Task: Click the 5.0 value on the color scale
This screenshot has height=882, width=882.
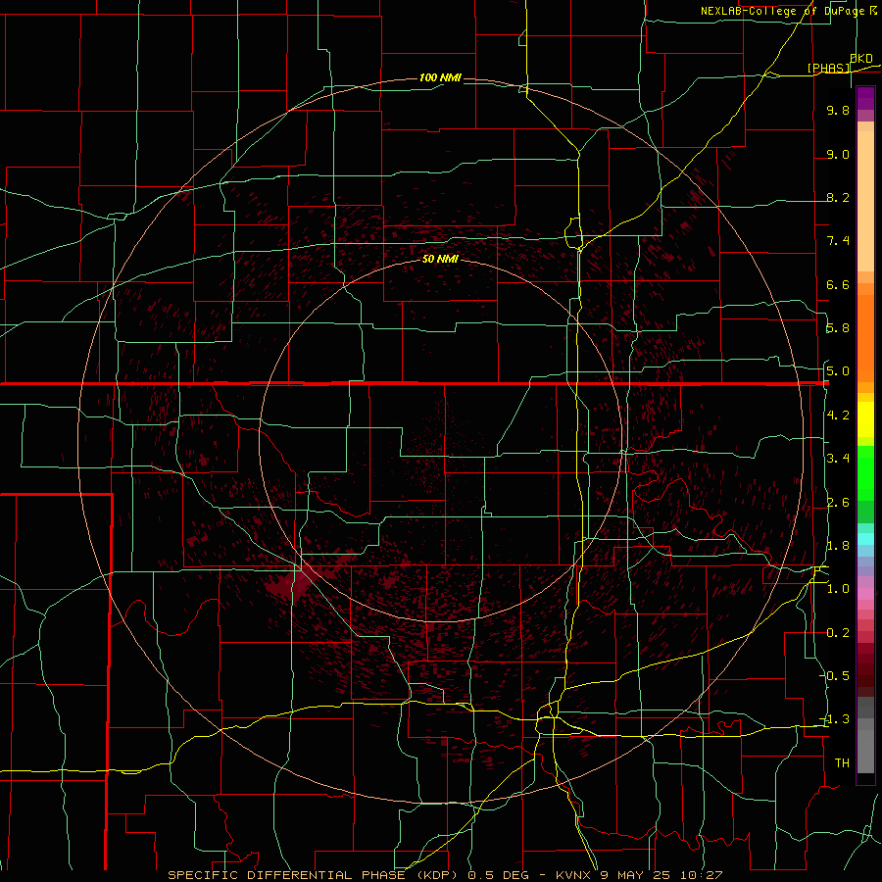Action: coord(838,371)
